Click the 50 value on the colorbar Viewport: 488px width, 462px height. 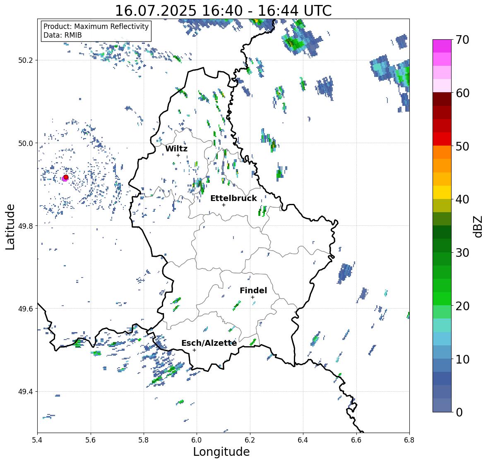pyautogui.click(x=462, y=146)
